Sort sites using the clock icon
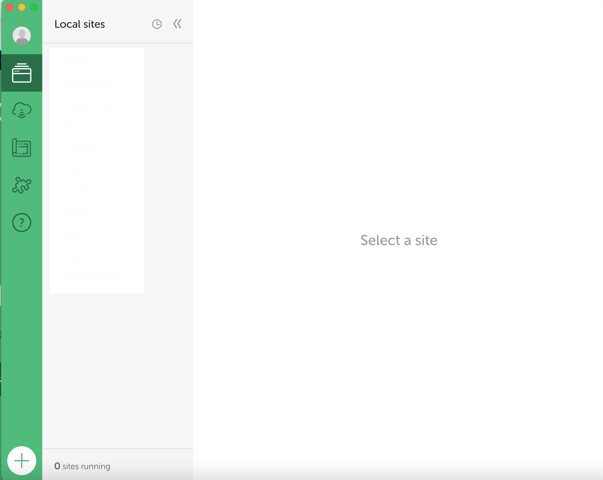 click(157, 24)
